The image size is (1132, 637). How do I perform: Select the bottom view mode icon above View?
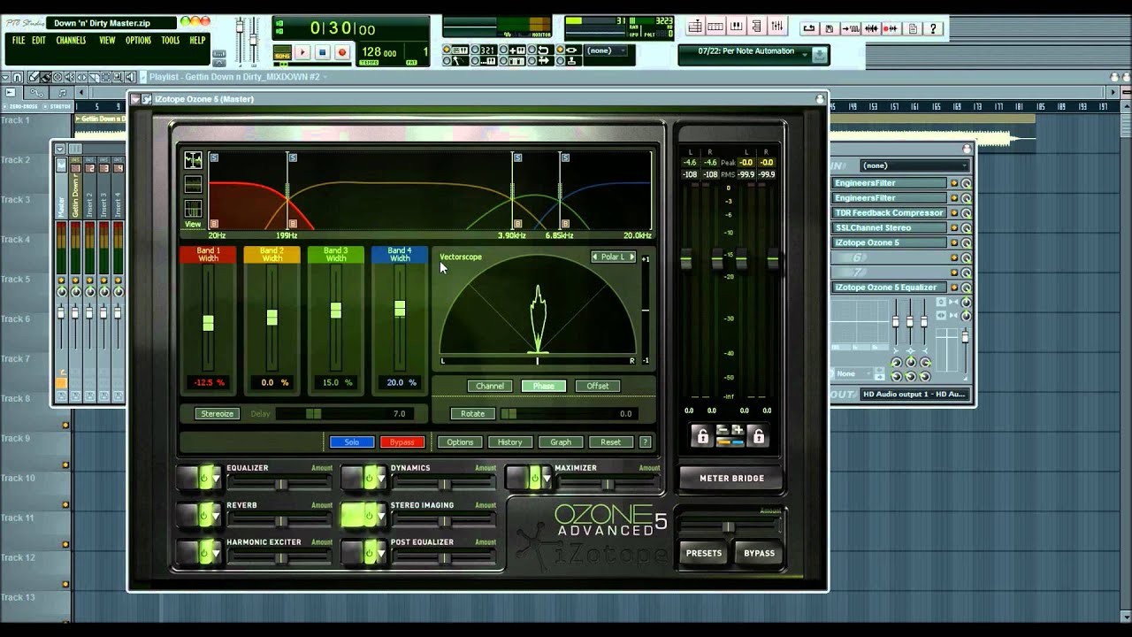click(x=193, y=209)
